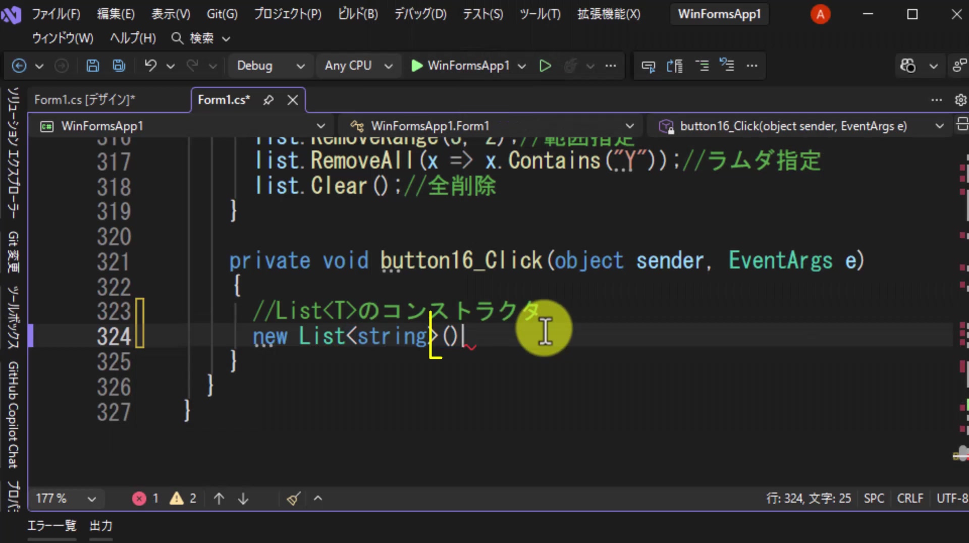Click the 検索 search box
The height and width of the screenshot is (543, 969).
(201, 38)
